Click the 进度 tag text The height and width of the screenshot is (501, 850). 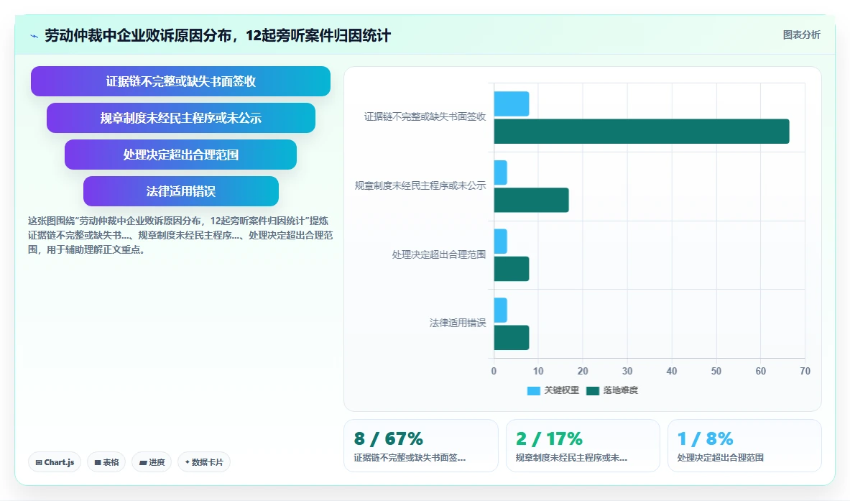click(x=157, y=462)
